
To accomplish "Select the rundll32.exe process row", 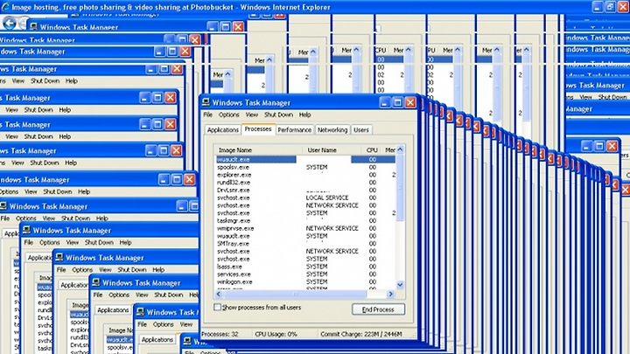I will click(x=305, y=182).
